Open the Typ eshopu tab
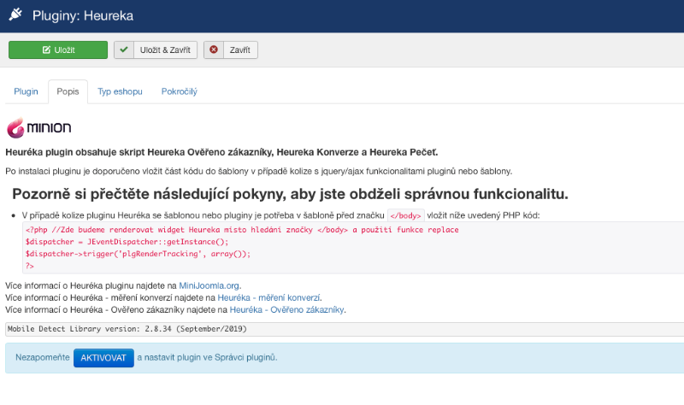 click(120, 91)
